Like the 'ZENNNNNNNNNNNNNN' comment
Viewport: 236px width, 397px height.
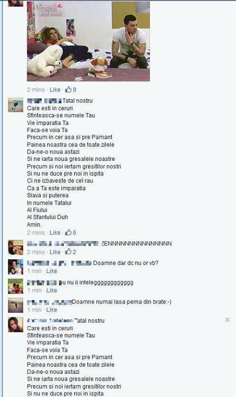(55, 252)
